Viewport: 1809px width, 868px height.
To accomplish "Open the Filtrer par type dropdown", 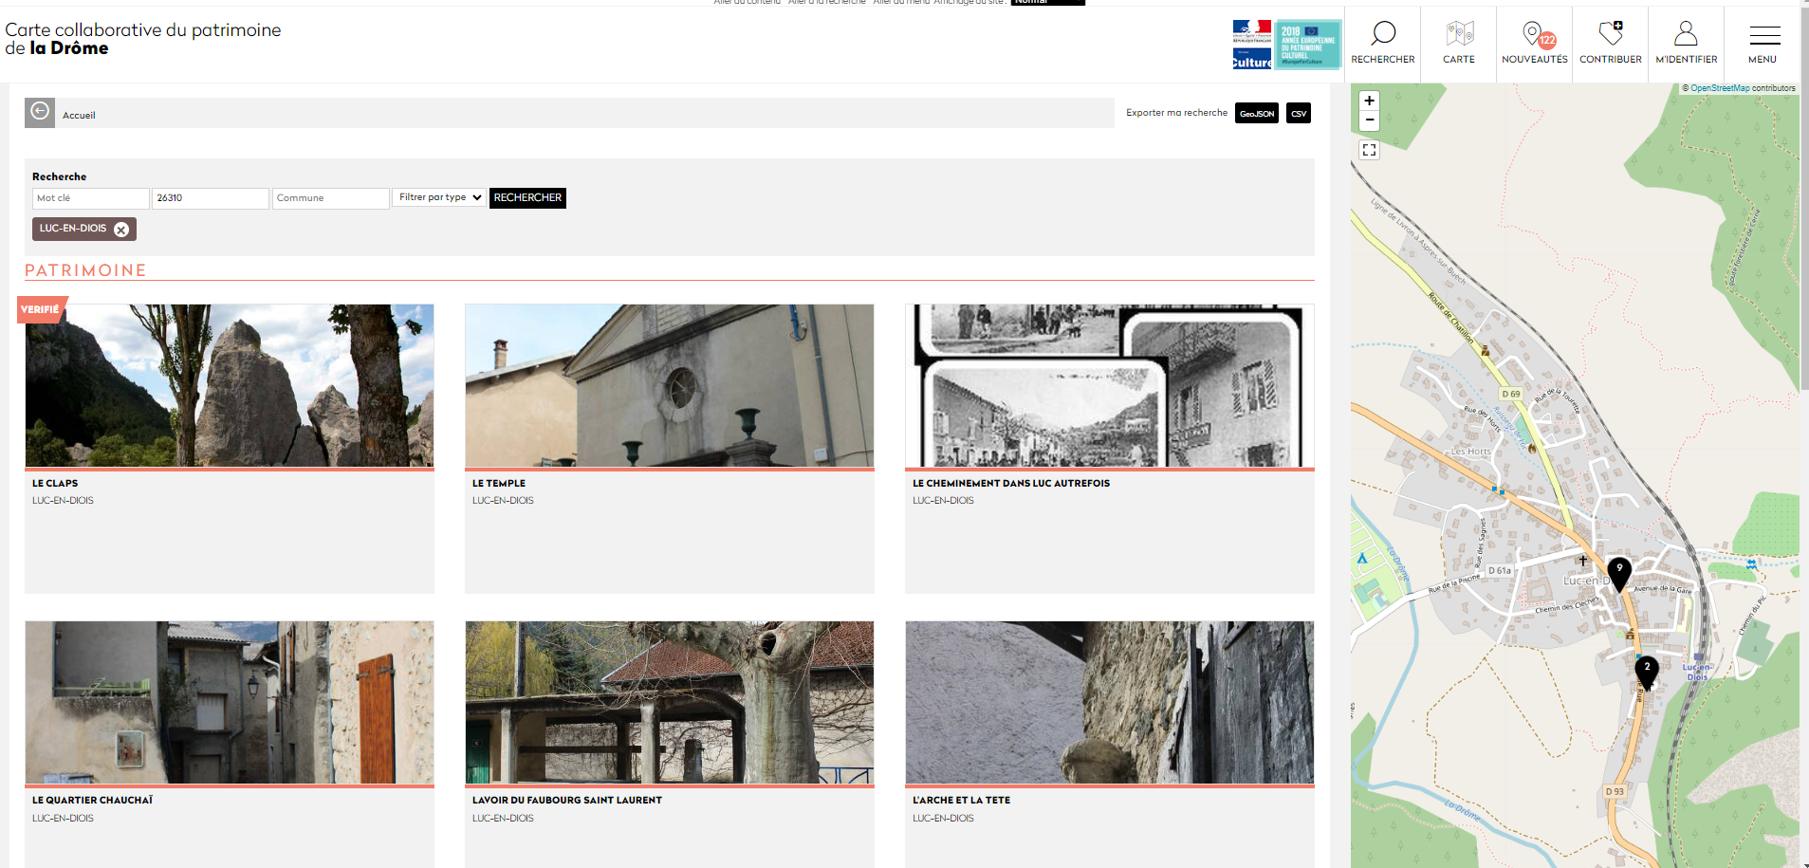I will click(439, 197).
